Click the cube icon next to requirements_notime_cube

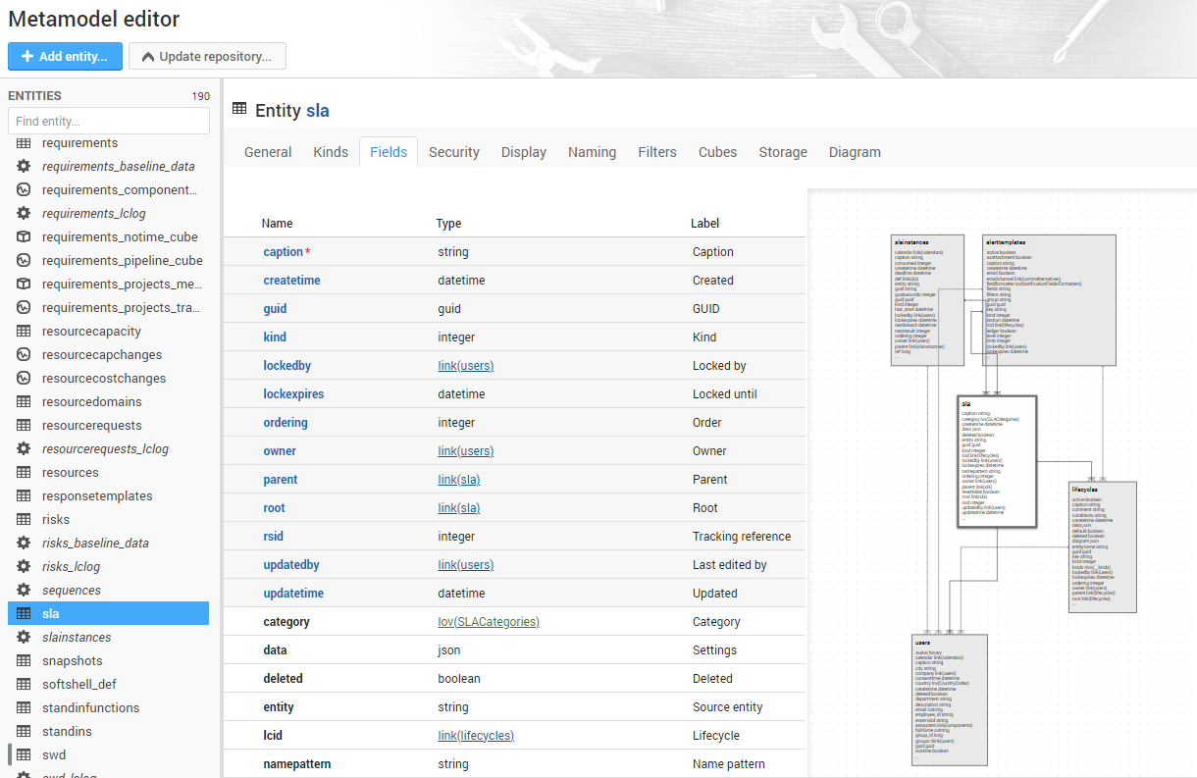(24, 237)
